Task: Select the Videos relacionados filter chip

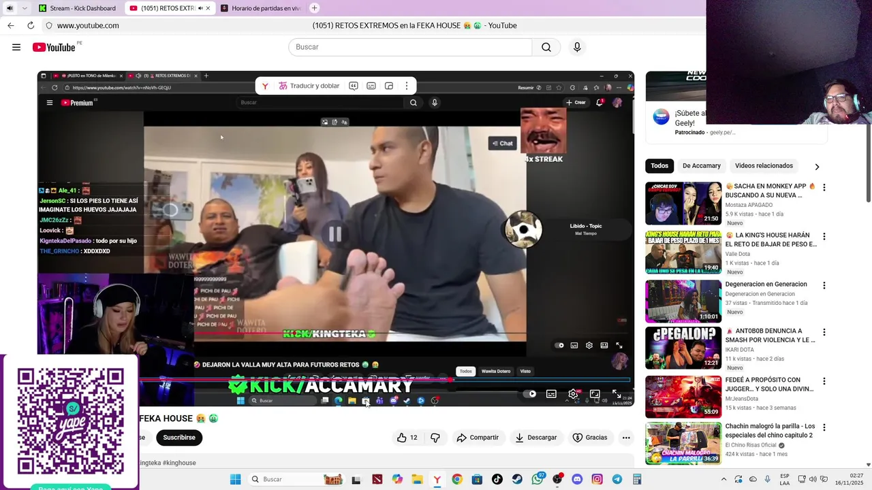Action: (x=764, y=165)
